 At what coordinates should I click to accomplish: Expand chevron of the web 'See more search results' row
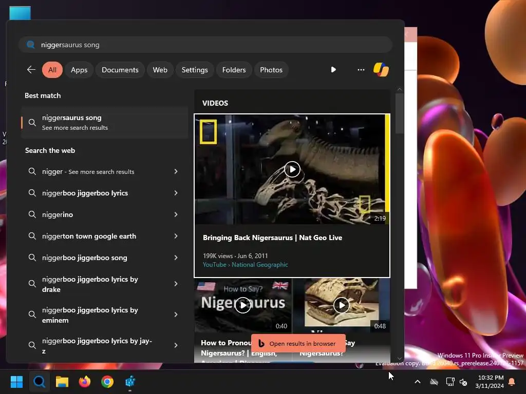[x=176, y=171]
